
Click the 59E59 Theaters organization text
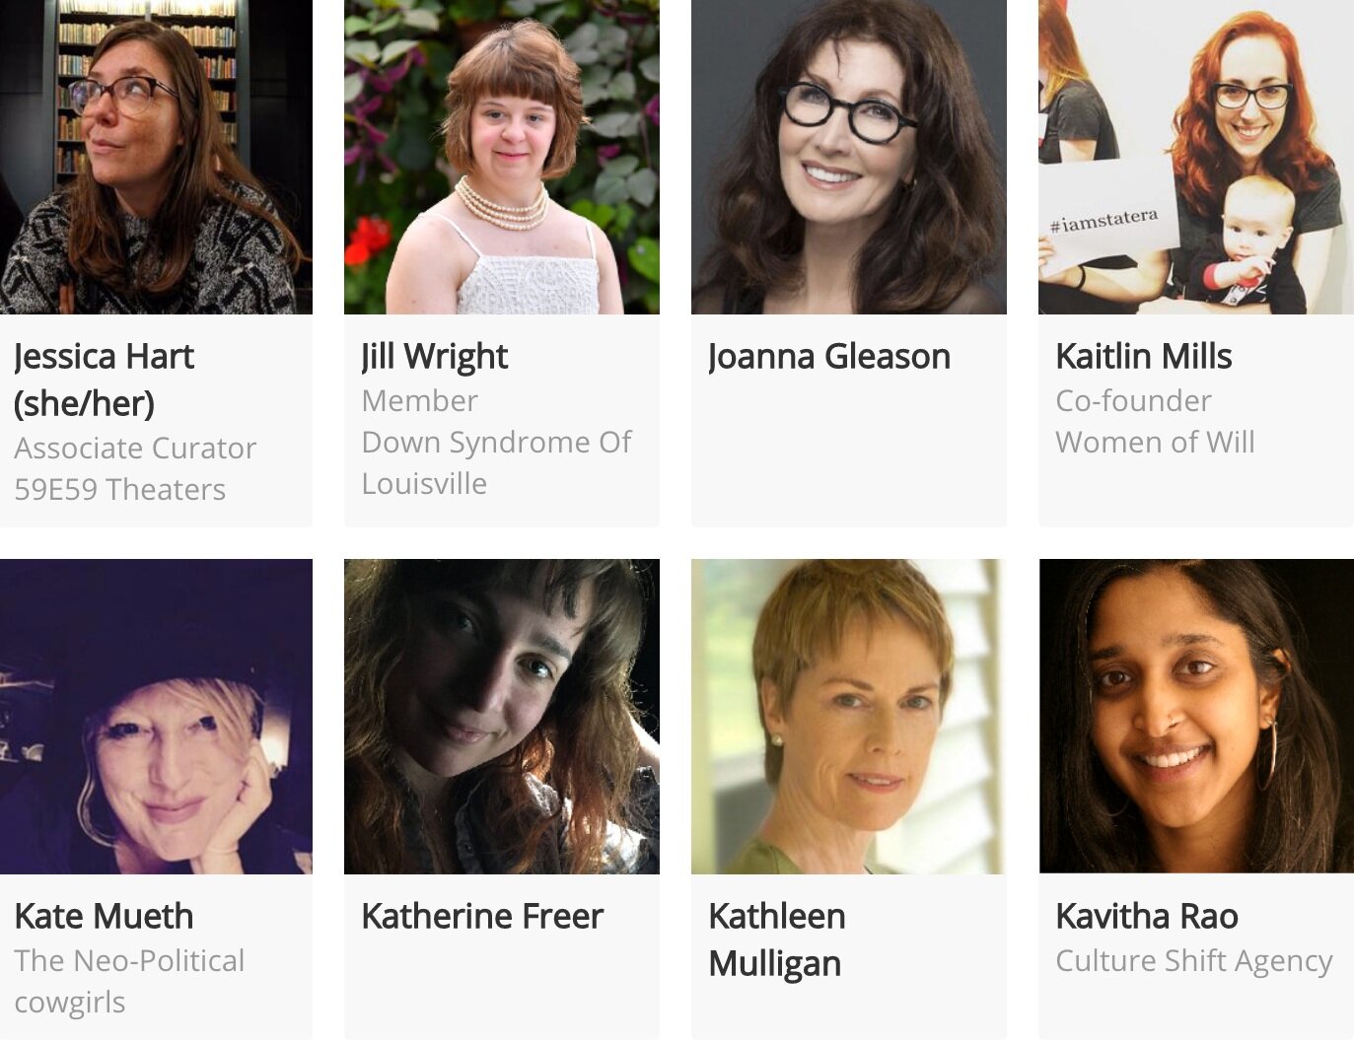coord(120,489)
